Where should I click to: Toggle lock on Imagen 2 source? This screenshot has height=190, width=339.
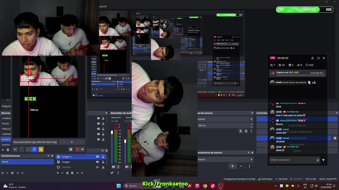[103, 156]
